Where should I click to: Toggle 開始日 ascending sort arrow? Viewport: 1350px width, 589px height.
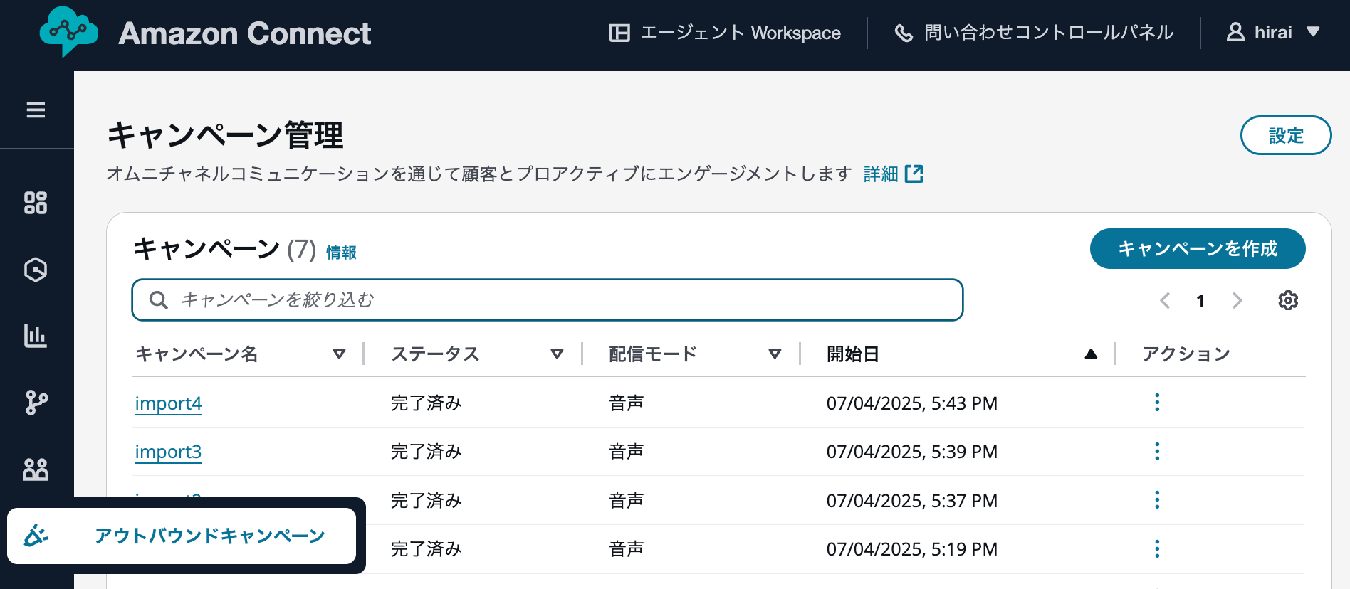[x=1091, y=354]
